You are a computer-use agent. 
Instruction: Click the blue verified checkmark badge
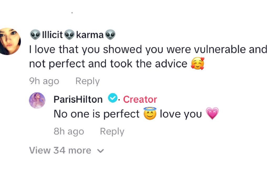(x=113, y=99)
